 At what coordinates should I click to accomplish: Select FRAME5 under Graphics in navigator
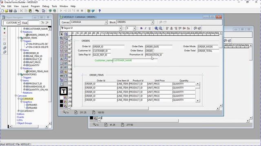click(33, 105)
